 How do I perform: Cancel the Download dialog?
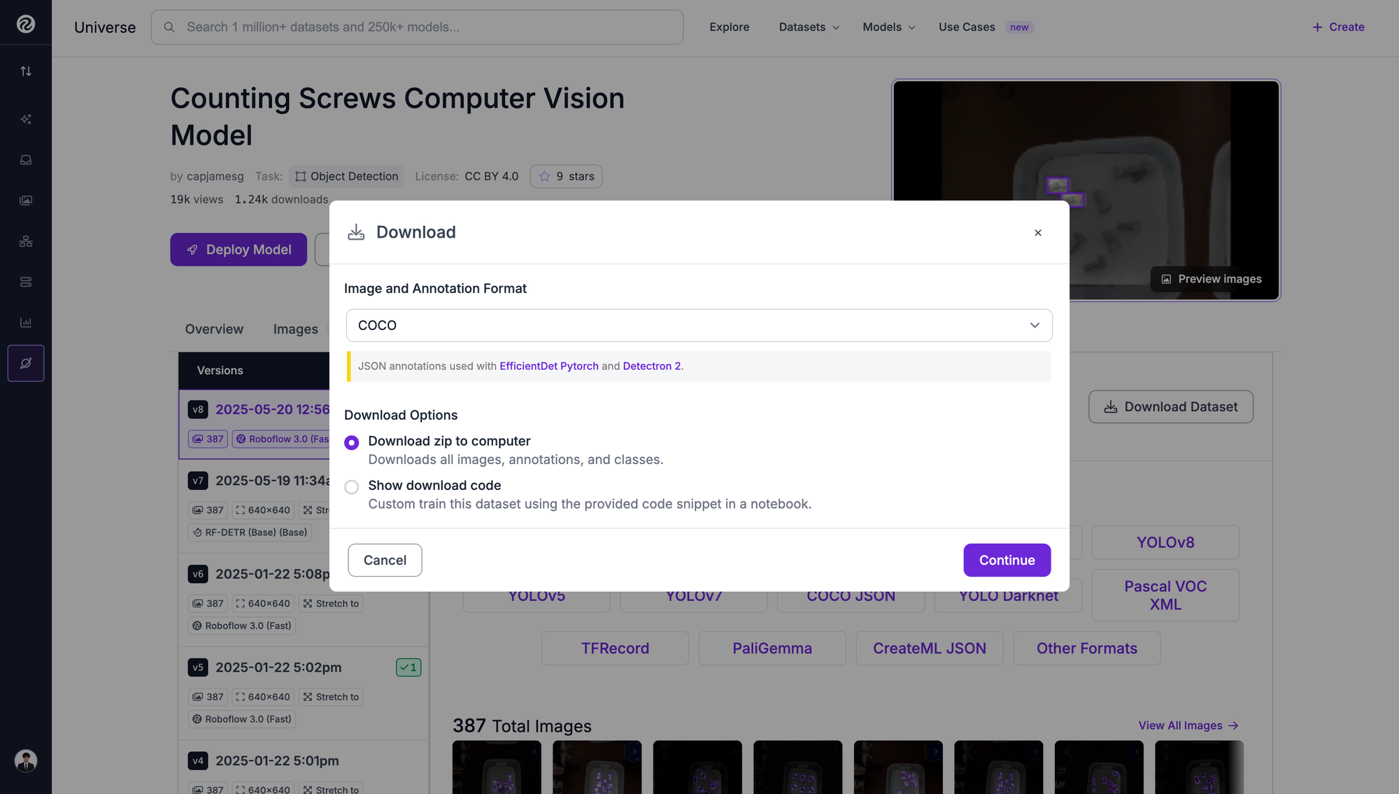pos(385,561)
